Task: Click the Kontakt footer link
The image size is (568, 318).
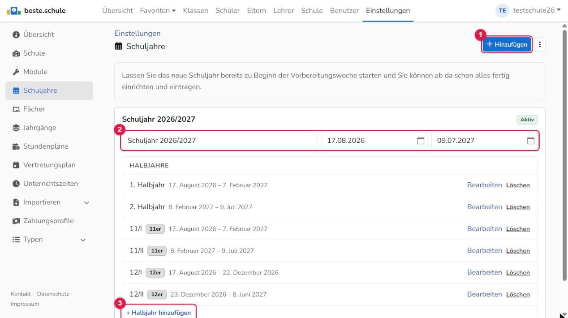Action: [x=21, y=294]
